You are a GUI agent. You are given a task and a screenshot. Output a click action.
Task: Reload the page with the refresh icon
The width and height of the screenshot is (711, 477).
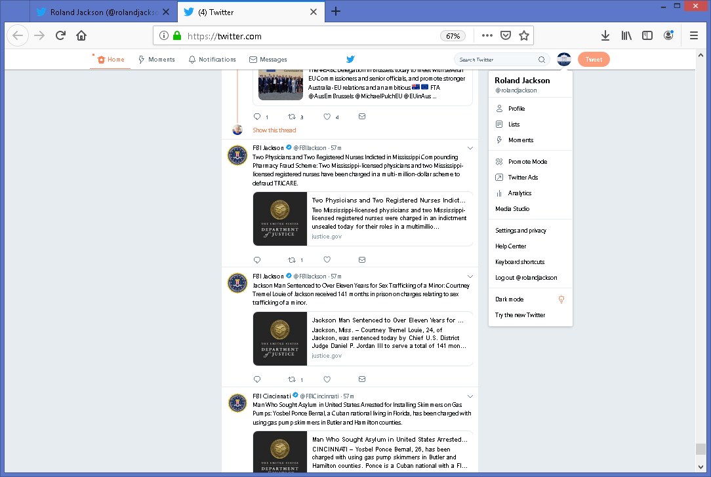click(60, 36)
